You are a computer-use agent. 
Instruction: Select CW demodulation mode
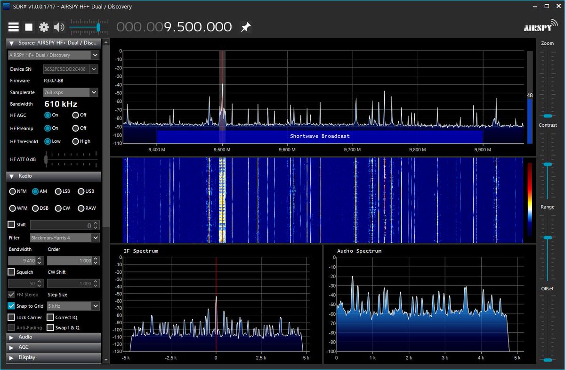coord(58,208)
